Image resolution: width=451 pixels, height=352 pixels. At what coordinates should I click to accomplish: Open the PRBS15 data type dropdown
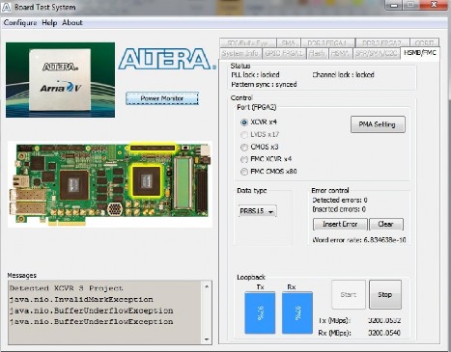pyautogui.click(x=258, y=211)
